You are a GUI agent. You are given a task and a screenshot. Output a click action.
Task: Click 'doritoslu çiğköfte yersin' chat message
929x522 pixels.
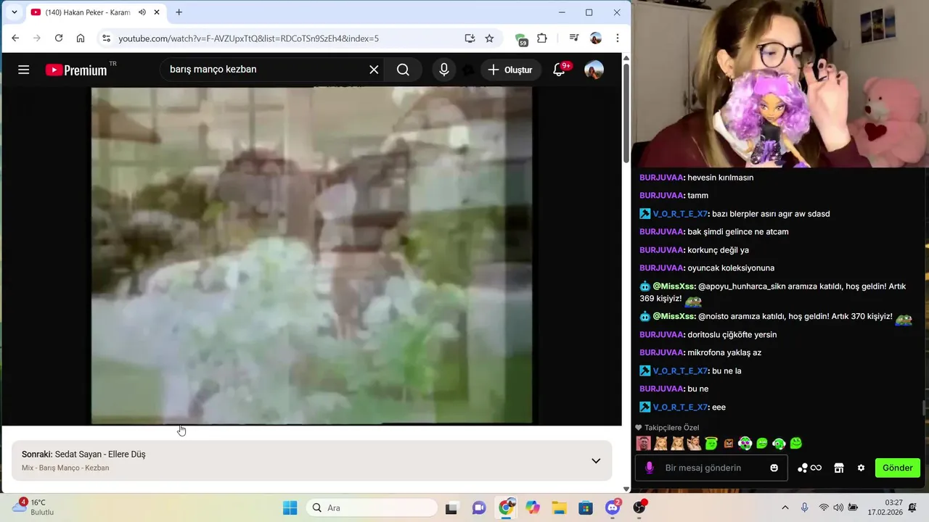(732, 335)
